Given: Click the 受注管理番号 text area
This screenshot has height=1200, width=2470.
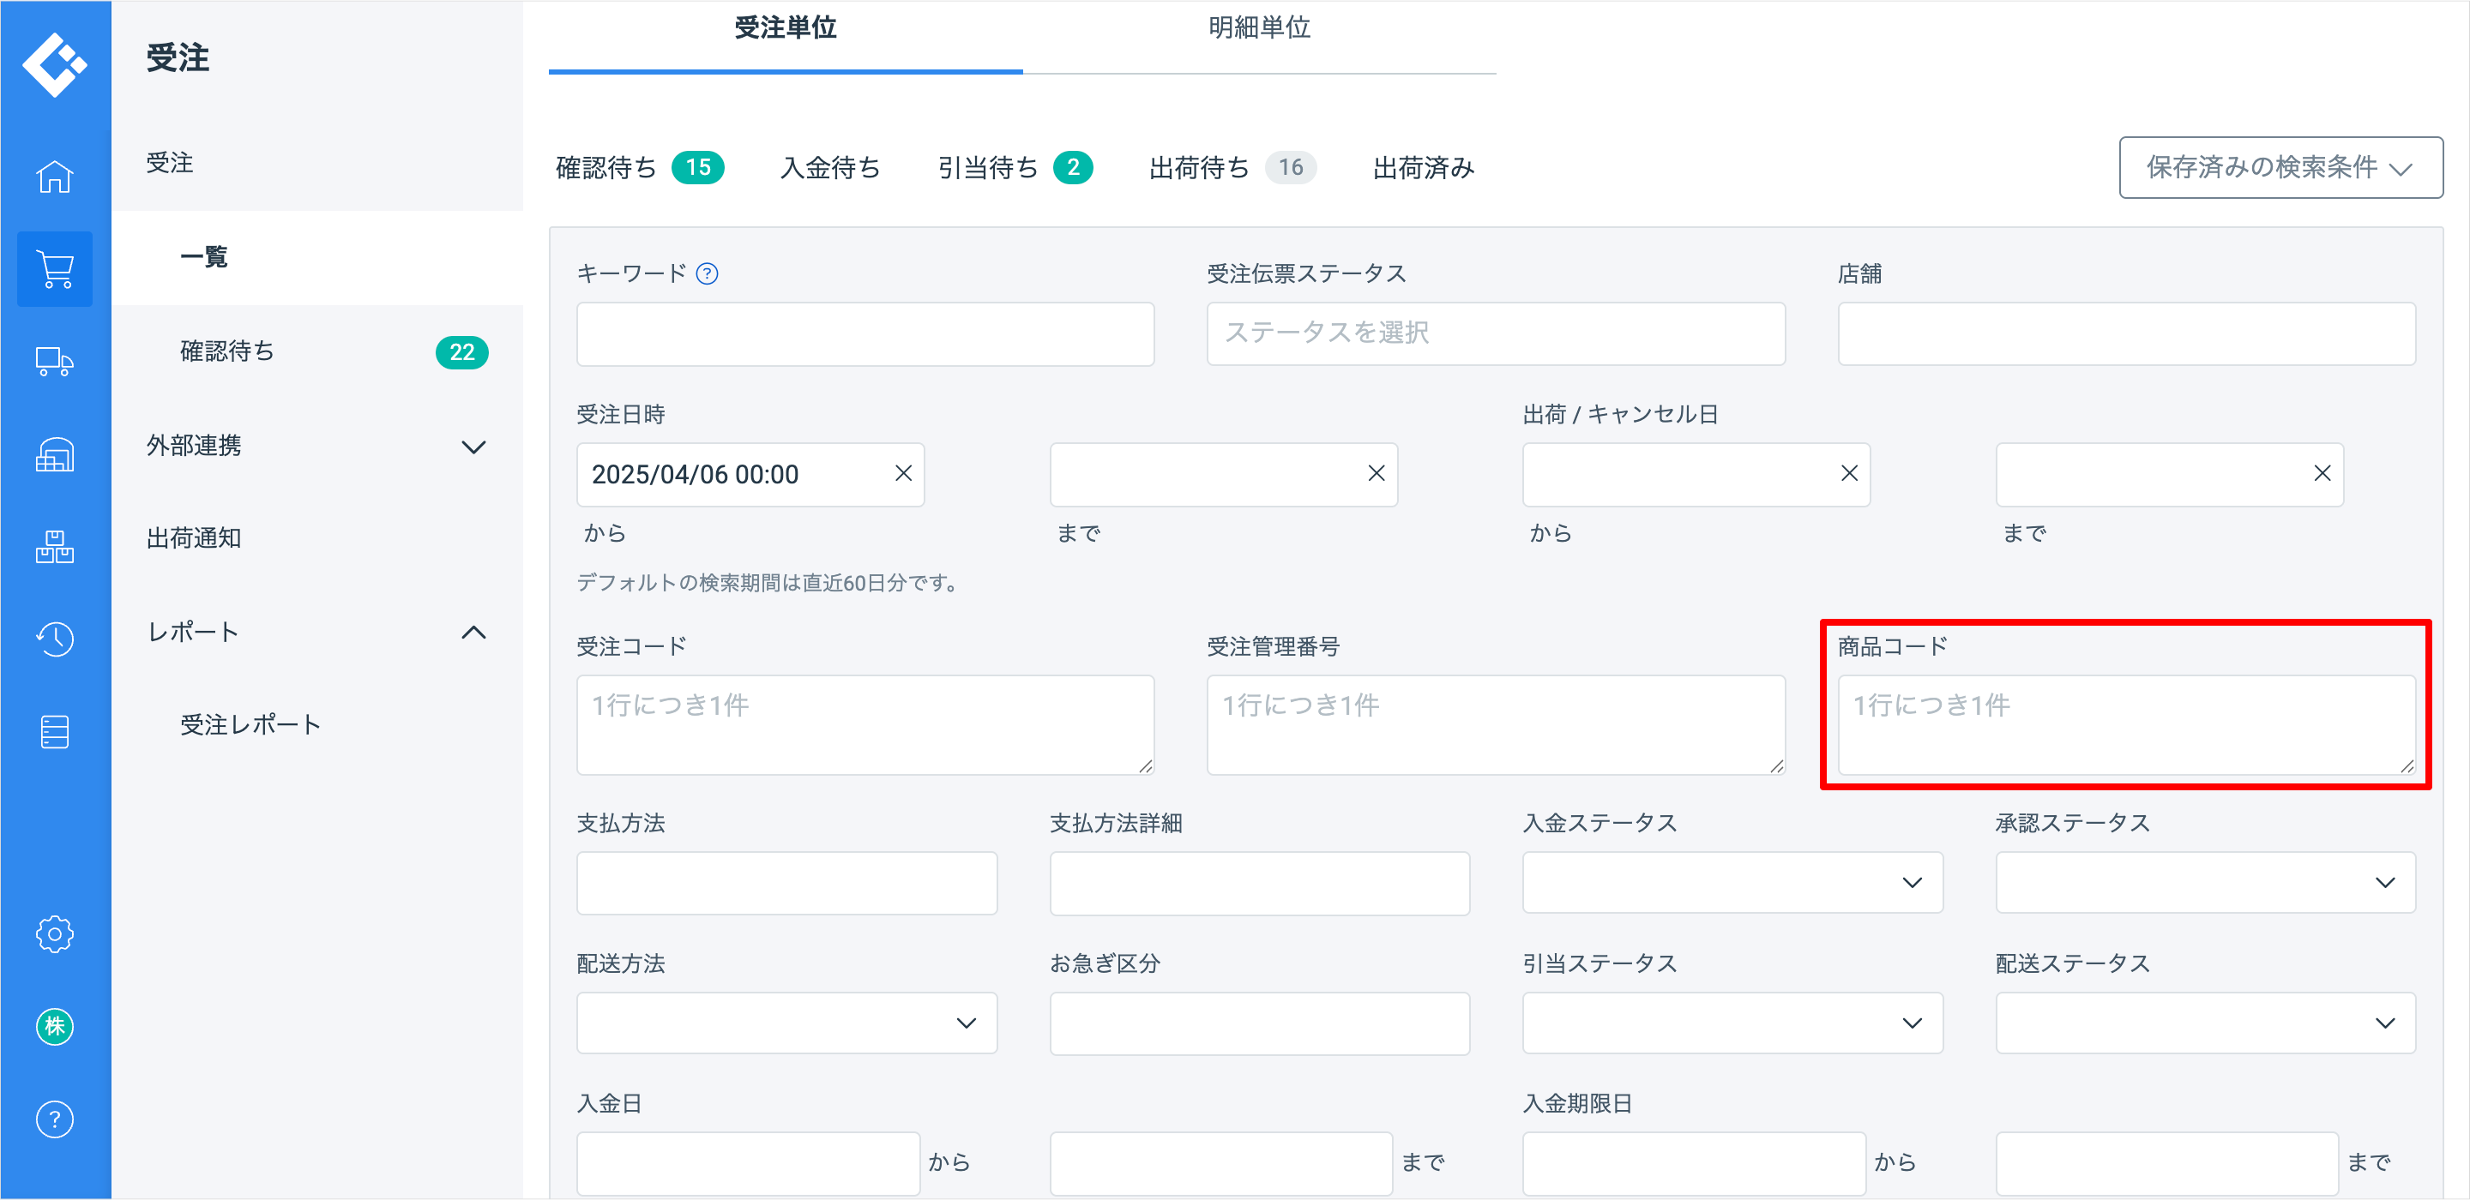Looking at the screenshot, I should point(1496,724).
